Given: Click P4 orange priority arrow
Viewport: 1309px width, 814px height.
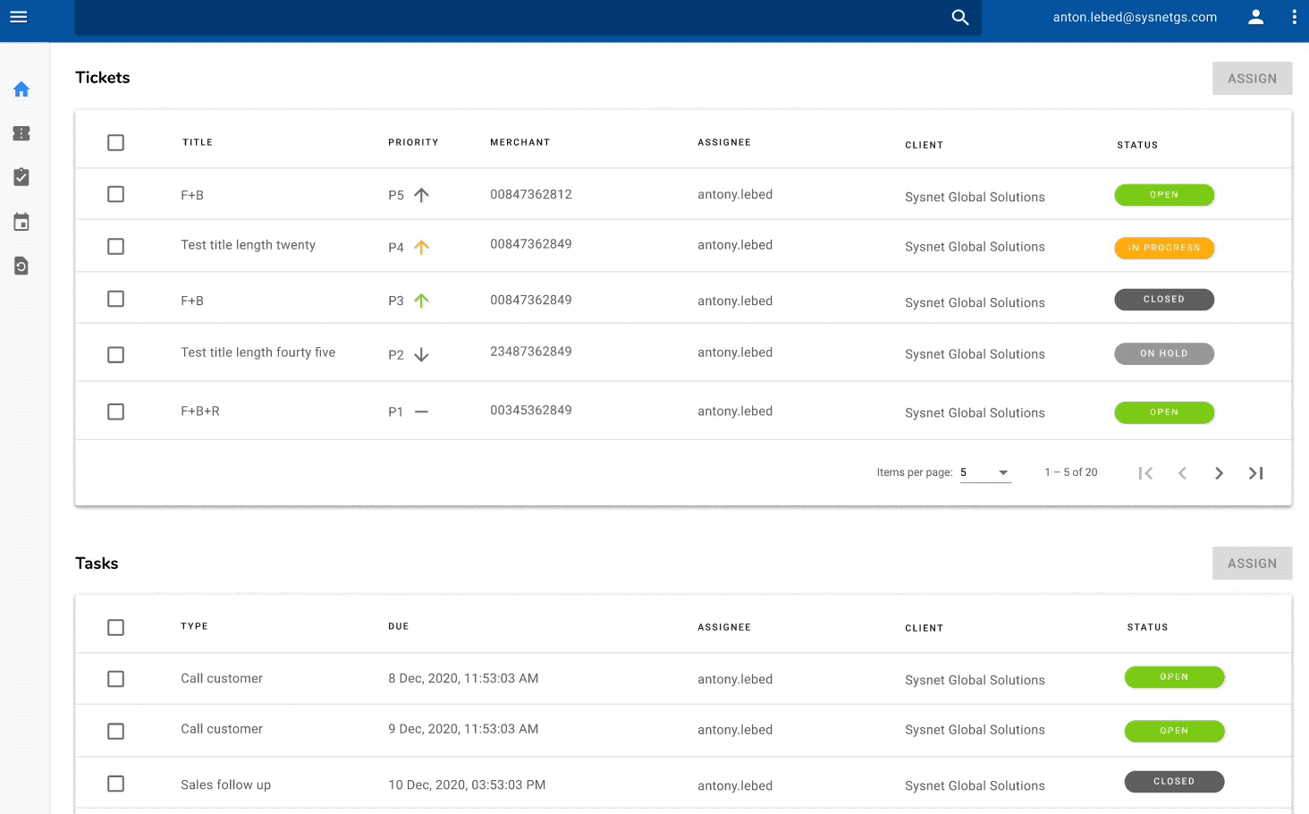Looking at the screenshot, I should tap(422, 248).
